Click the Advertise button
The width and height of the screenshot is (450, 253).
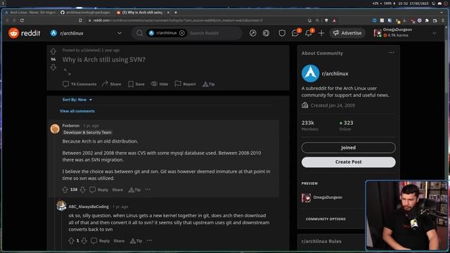(347, 33)
